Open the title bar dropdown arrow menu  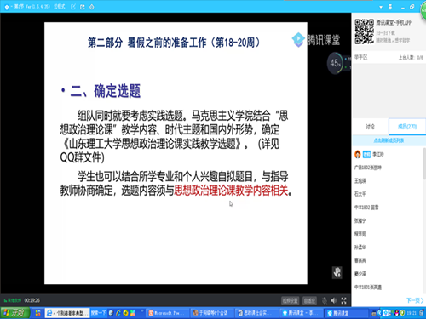click(x=381, y=7)
